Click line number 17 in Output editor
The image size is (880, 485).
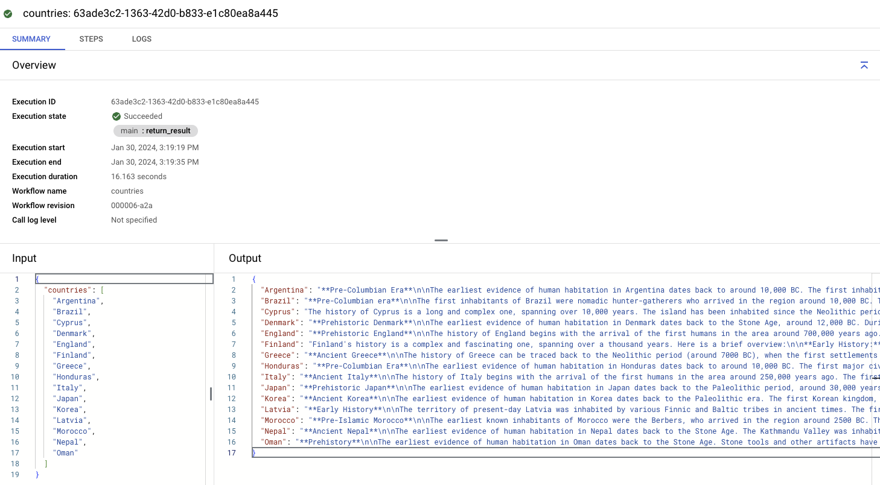point(232,453)
